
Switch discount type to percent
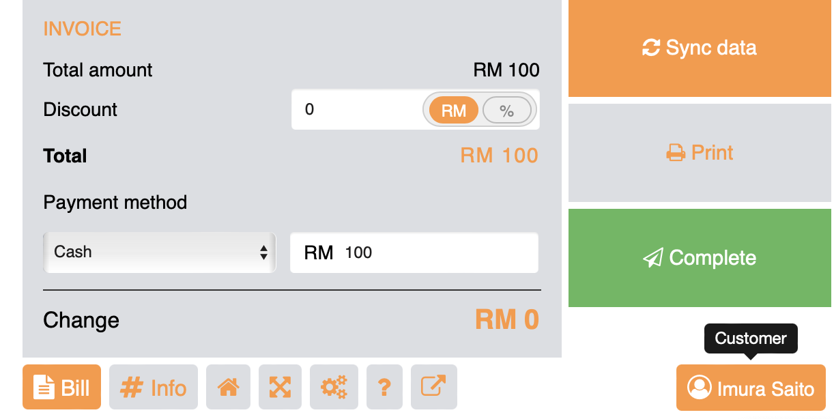pos(506,111)
